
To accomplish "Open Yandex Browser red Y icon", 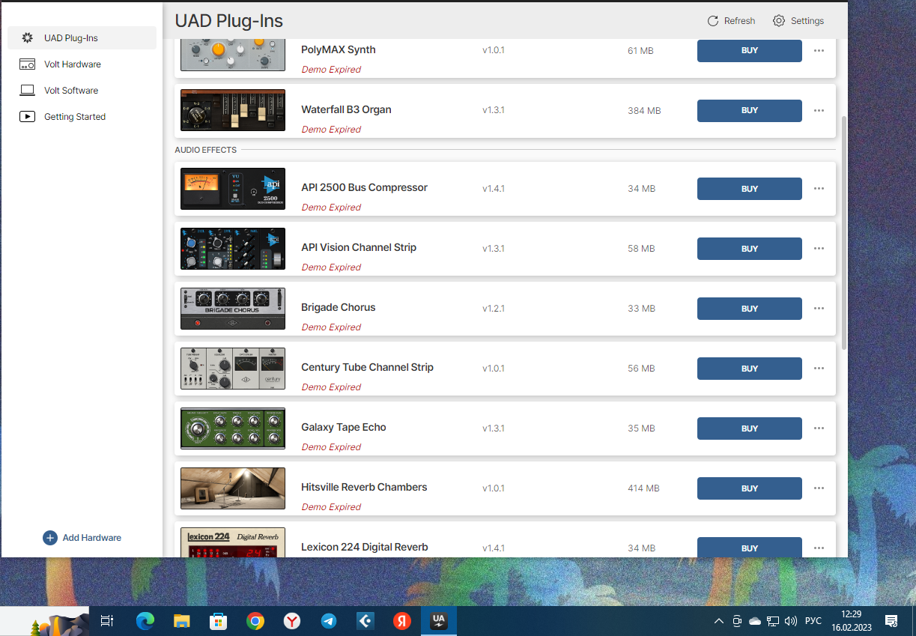I will (292, 621).
